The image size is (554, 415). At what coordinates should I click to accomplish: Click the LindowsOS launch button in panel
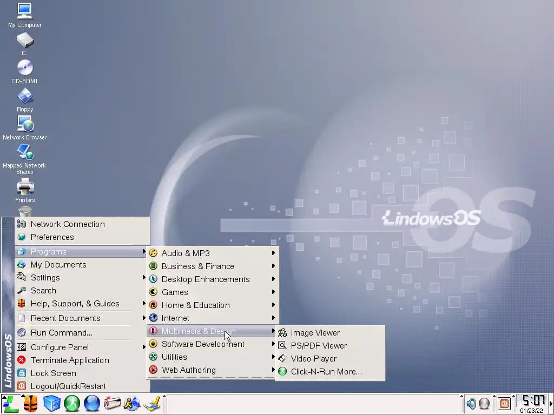pos(10,404)
